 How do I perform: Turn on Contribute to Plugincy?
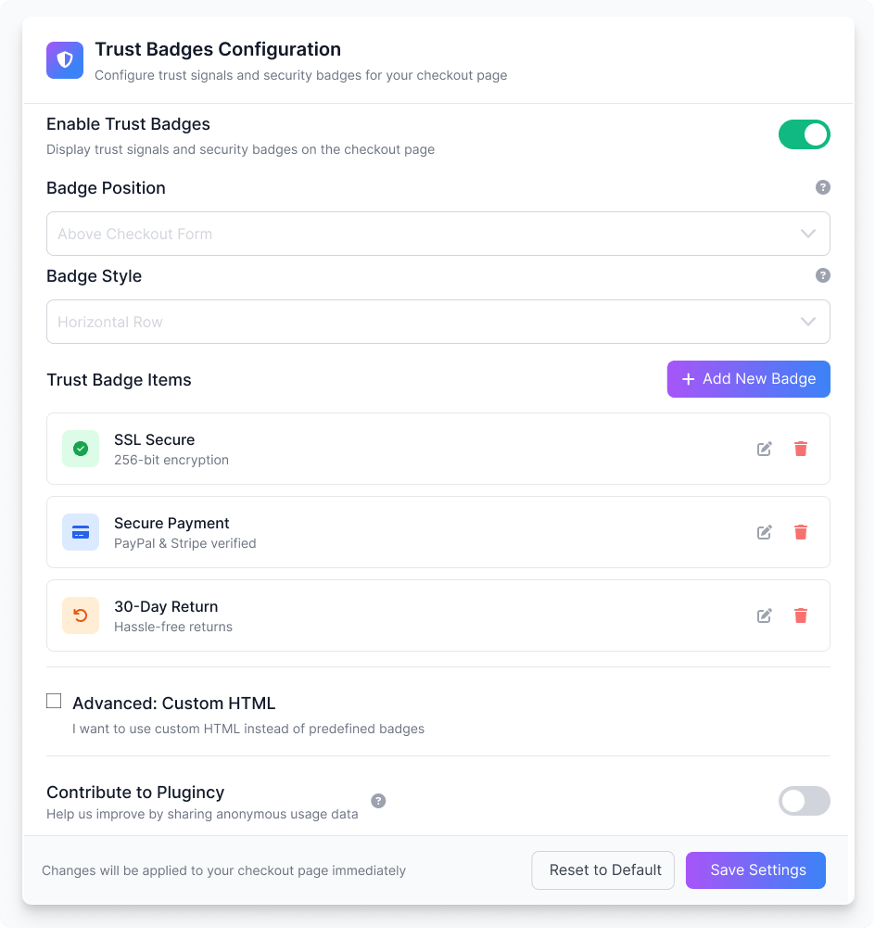point(805,801)
